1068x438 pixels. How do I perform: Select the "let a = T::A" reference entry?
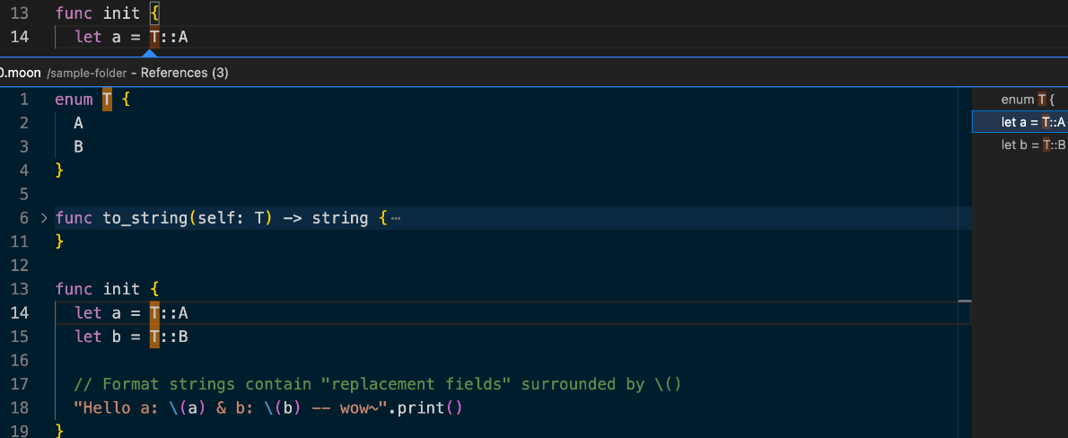(1032, 122)
